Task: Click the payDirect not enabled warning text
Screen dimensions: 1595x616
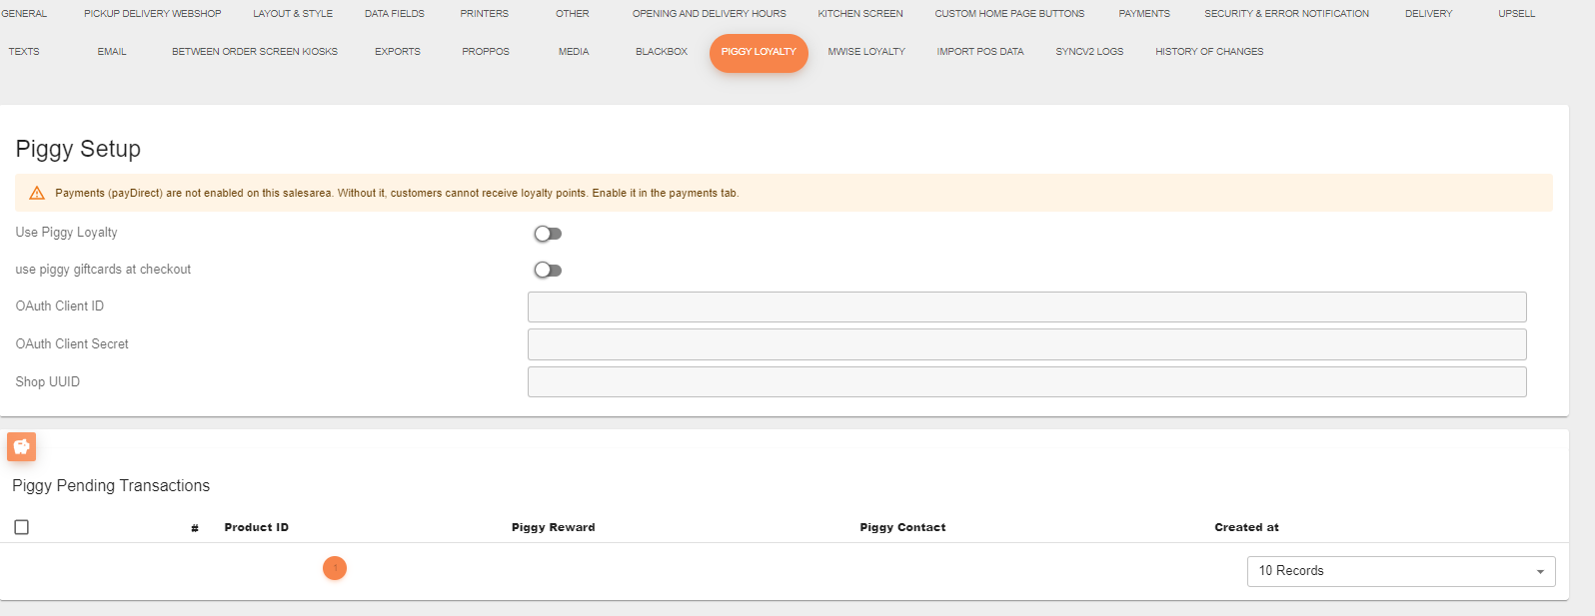Action: click(x=397, y=194)
